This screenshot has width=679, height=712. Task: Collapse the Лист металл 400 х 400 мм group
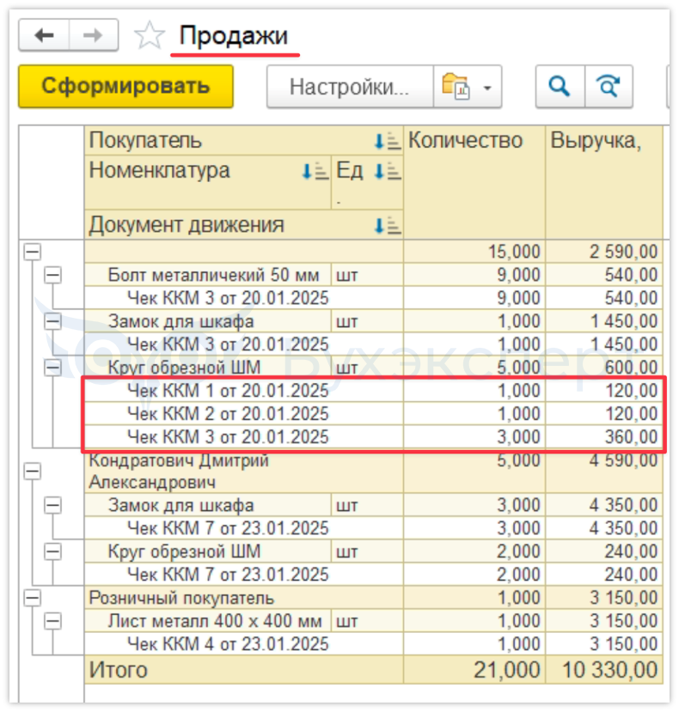click(x=52, y=621)
